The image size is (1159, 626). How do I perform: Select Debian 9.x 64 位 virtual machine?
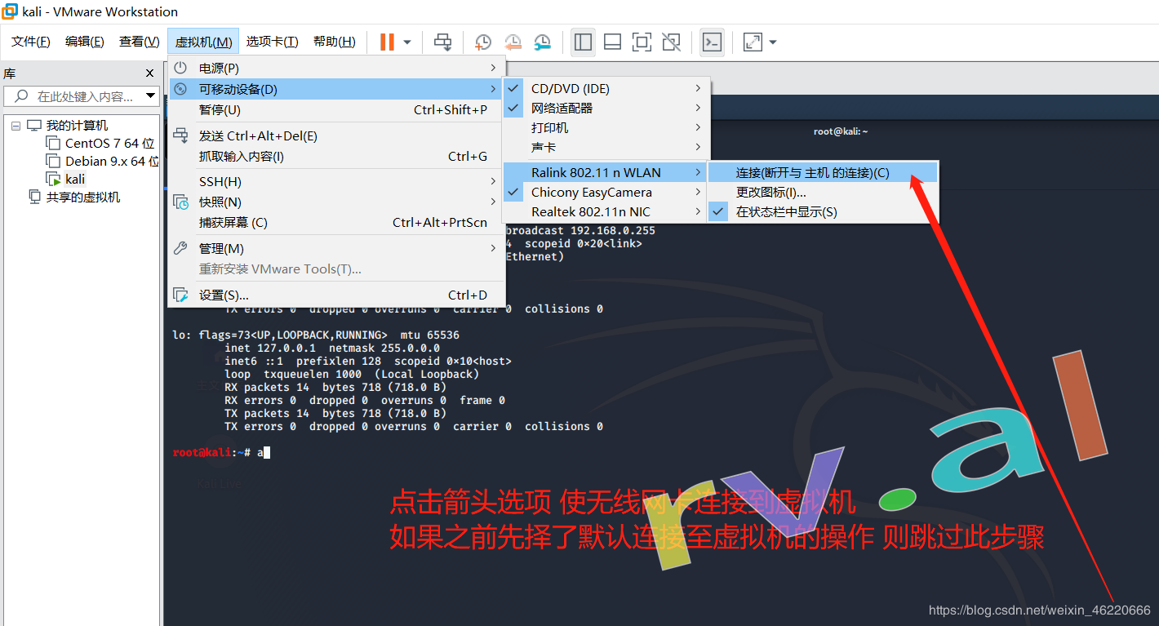[x=112, y=162]
